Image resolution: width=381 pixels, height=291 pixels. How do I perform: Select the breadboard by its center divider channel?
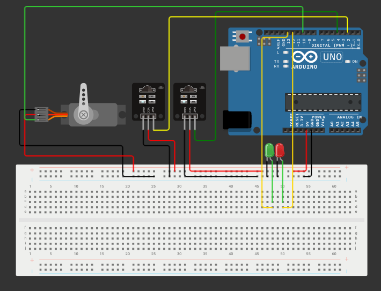tap(192, 220)
